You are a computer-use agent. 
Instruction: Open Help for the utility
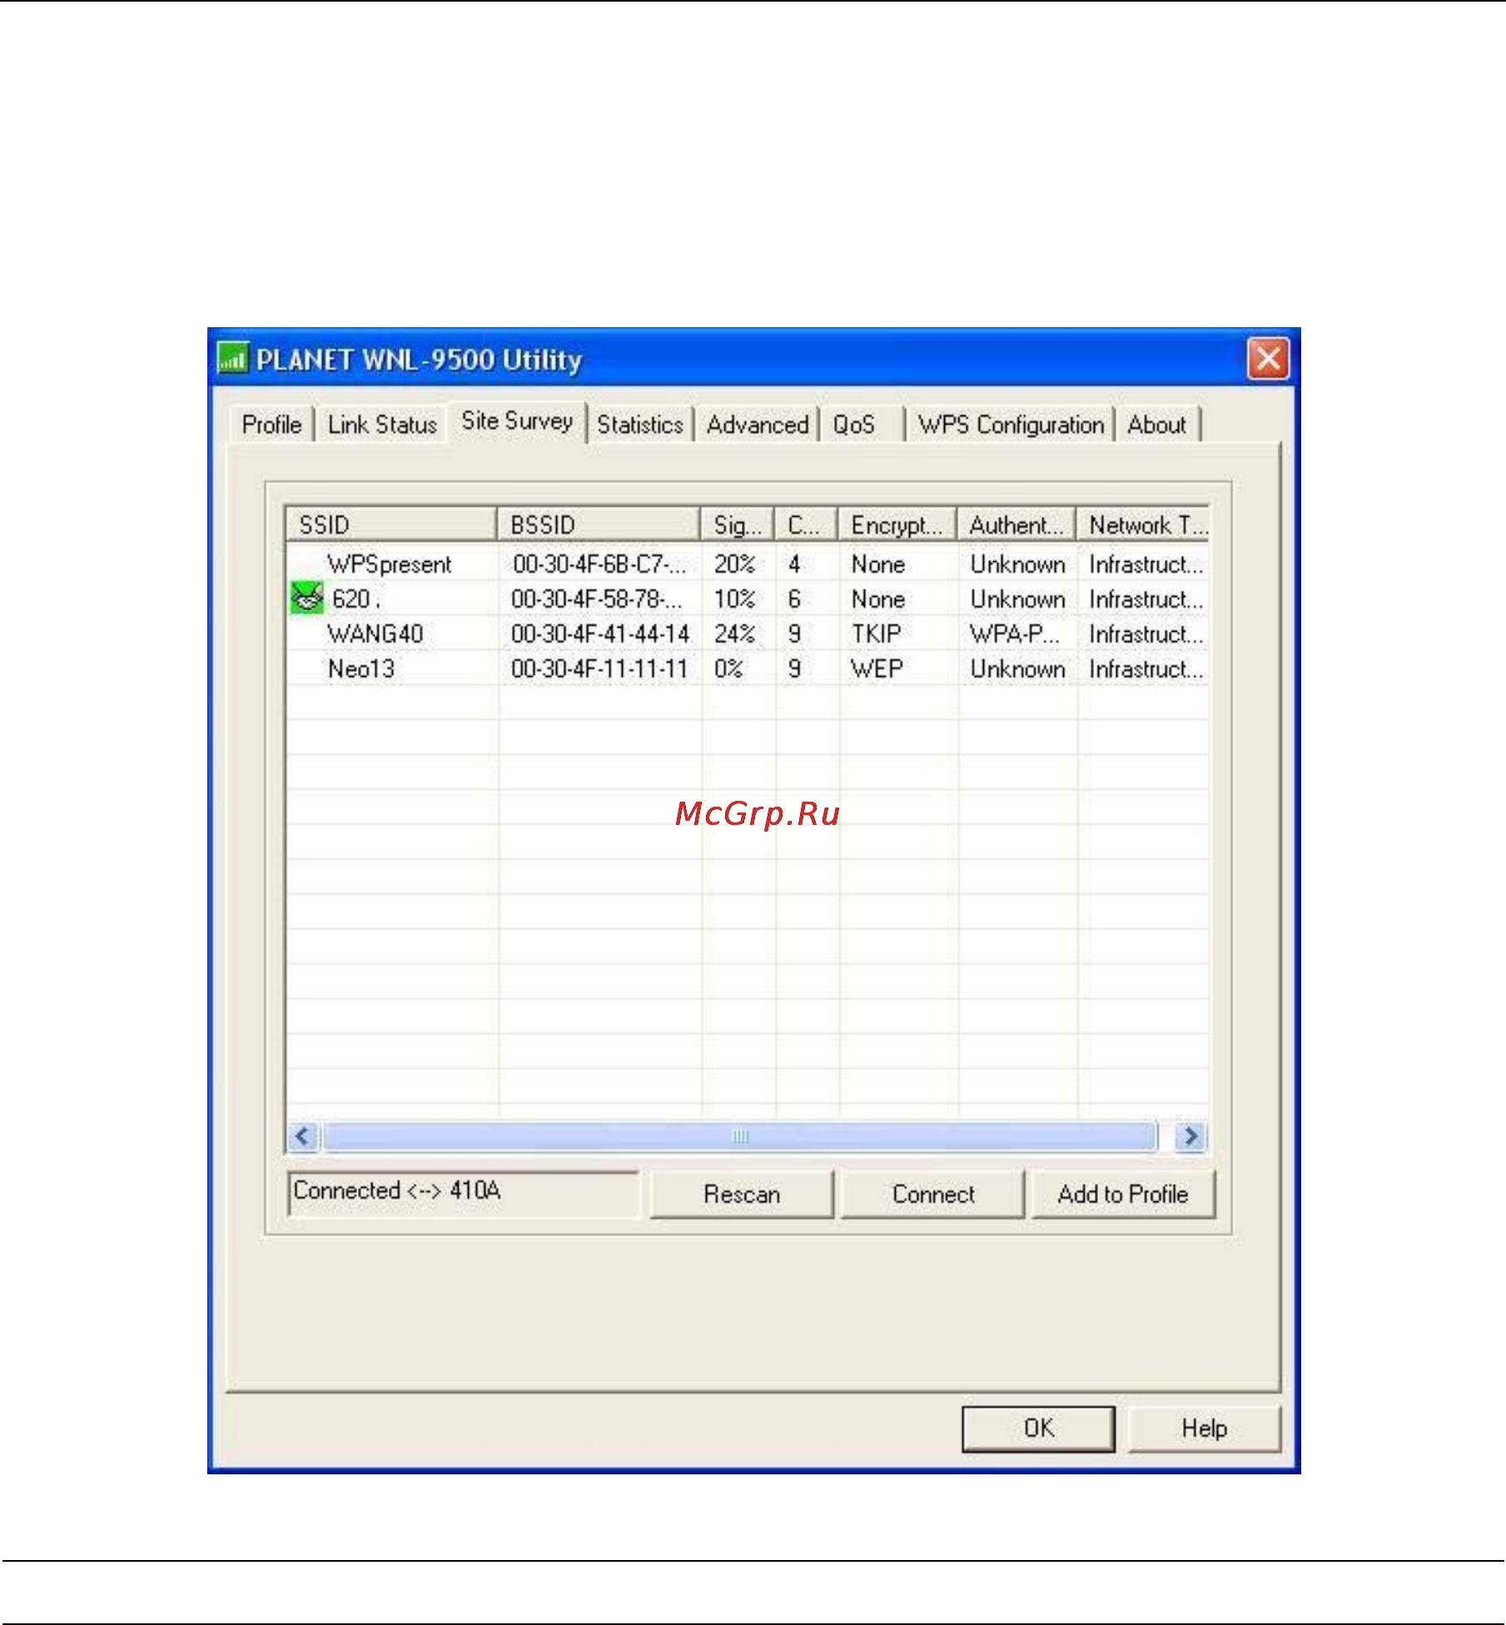(x=1204, y=1429)
